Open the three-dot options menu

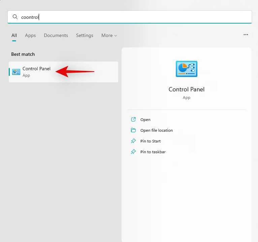click(x=246, y=35)
